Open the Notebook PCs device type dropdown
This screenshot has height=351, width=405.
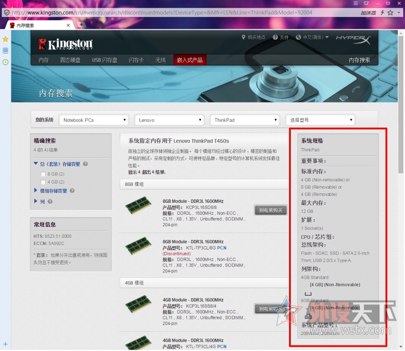pos(94,120)
